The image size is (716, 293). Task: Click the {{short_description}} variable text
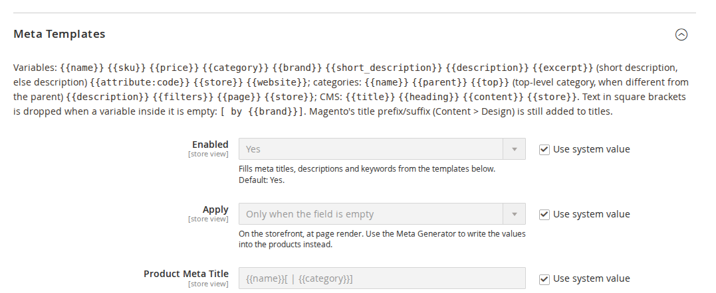(x=384, y=68)
